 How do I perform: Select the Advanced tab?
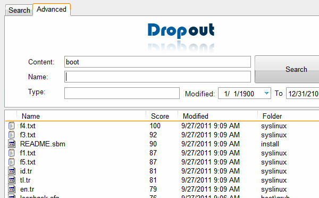point(52,10)
